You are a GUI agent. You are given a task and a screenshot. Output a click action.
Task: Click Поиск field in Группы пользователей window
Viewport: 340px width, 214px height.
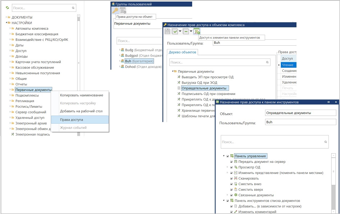[140, 41]
